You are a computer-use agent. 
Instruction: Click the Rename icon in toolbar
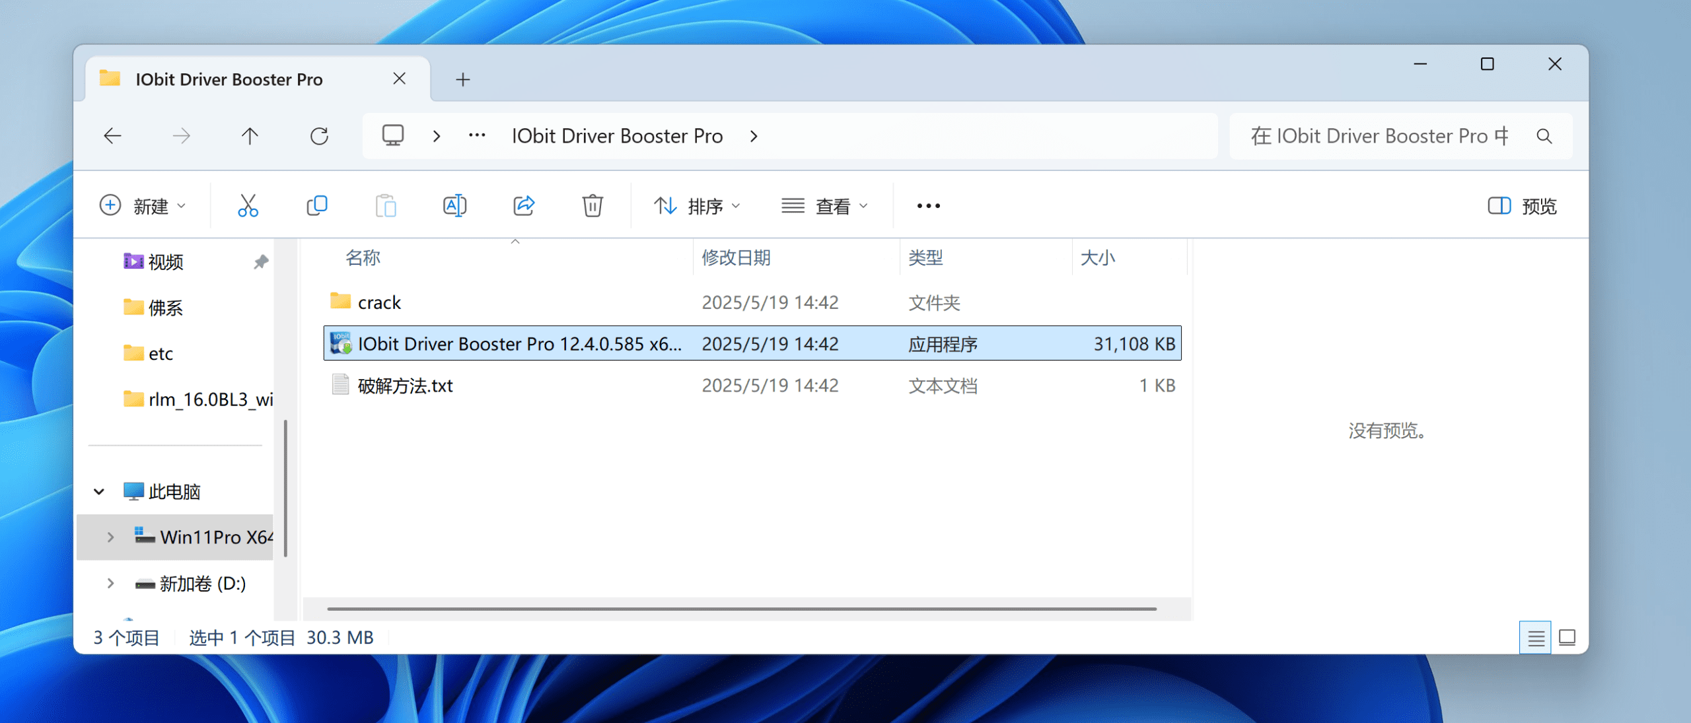(x=454, y=206)
